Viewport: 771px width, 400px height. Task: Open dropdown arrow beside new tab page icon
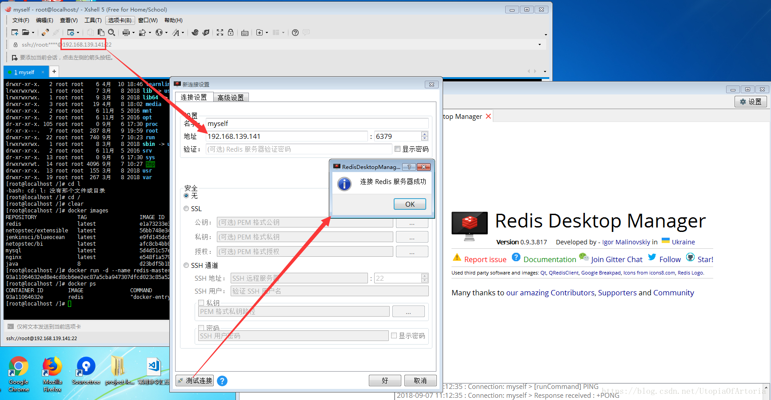point(267,32)
